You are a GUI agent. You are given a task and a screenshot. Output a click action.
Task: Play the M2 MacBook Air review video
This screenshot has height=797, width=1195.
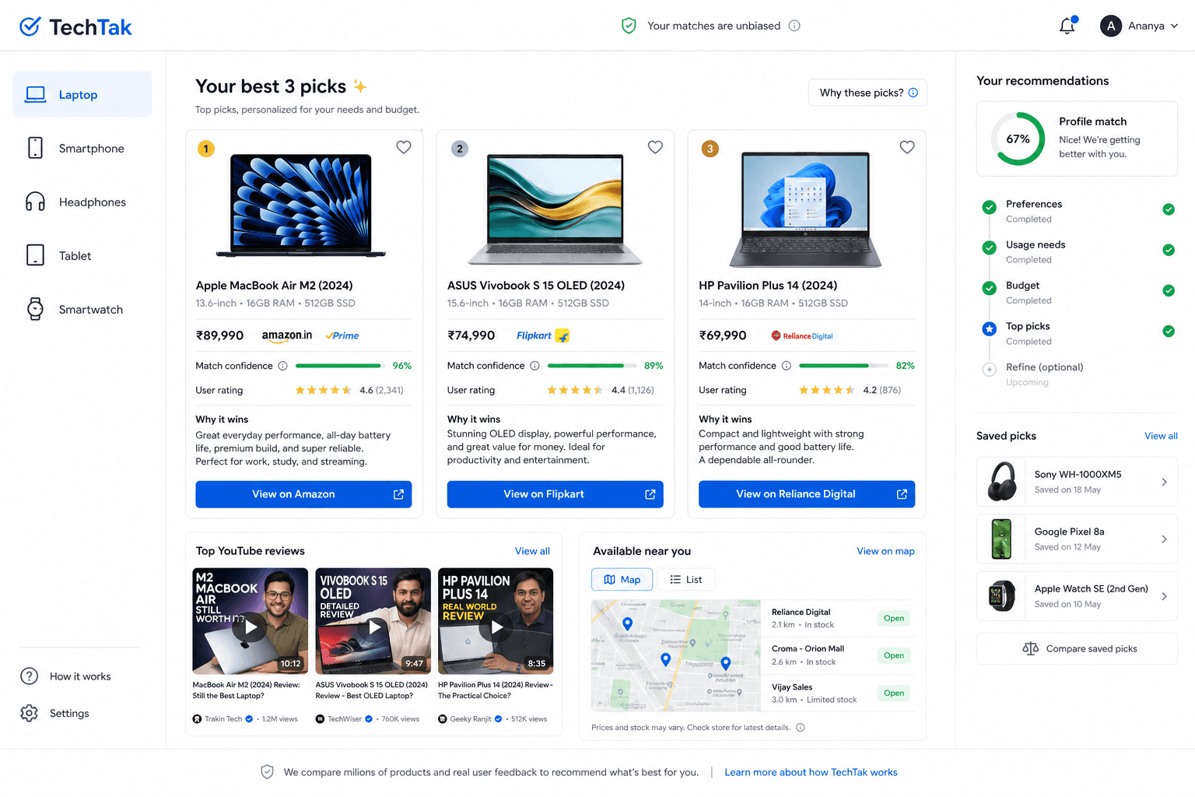click(251, 626)
